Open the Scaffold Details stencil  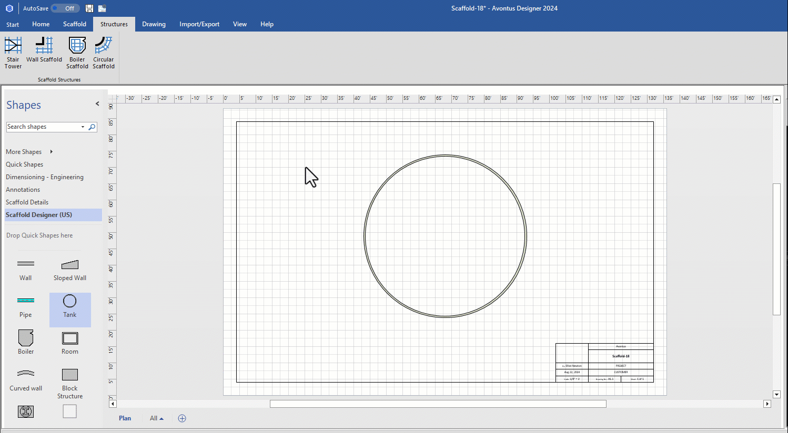[27, 202]
